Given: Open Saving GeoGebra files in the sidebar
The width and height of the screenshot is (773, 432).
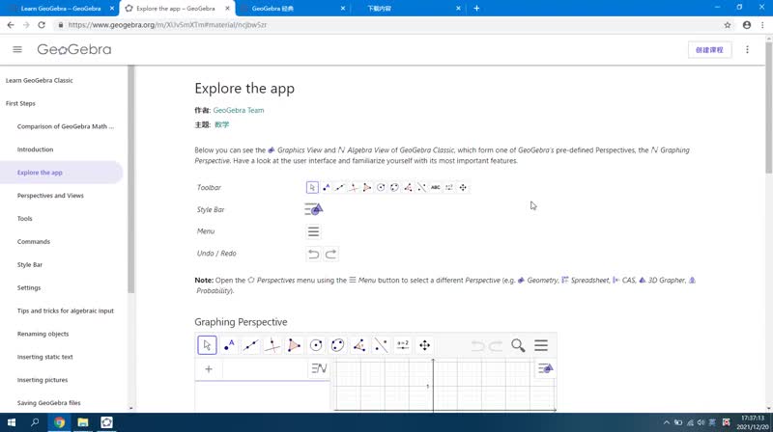Looking at the screenshot, I should tap(49, 403).
